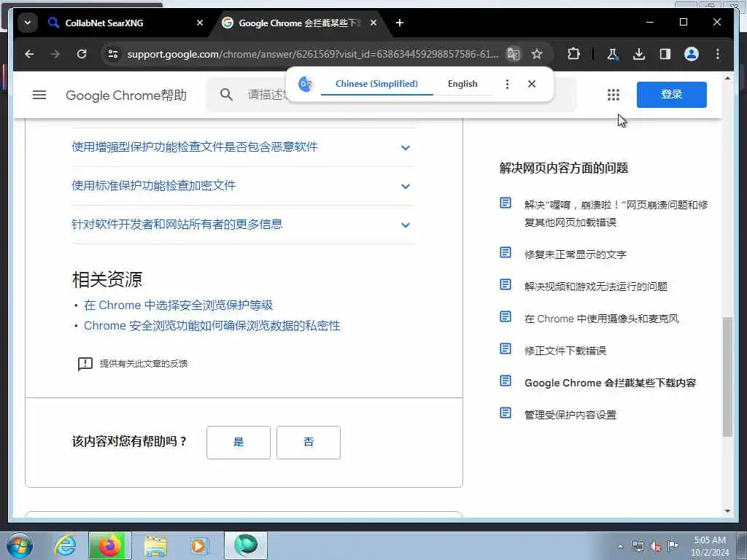This screenshot has height=560, width=747.
Task: Open the hamburger navigation menu
Action: coord(39,95)
